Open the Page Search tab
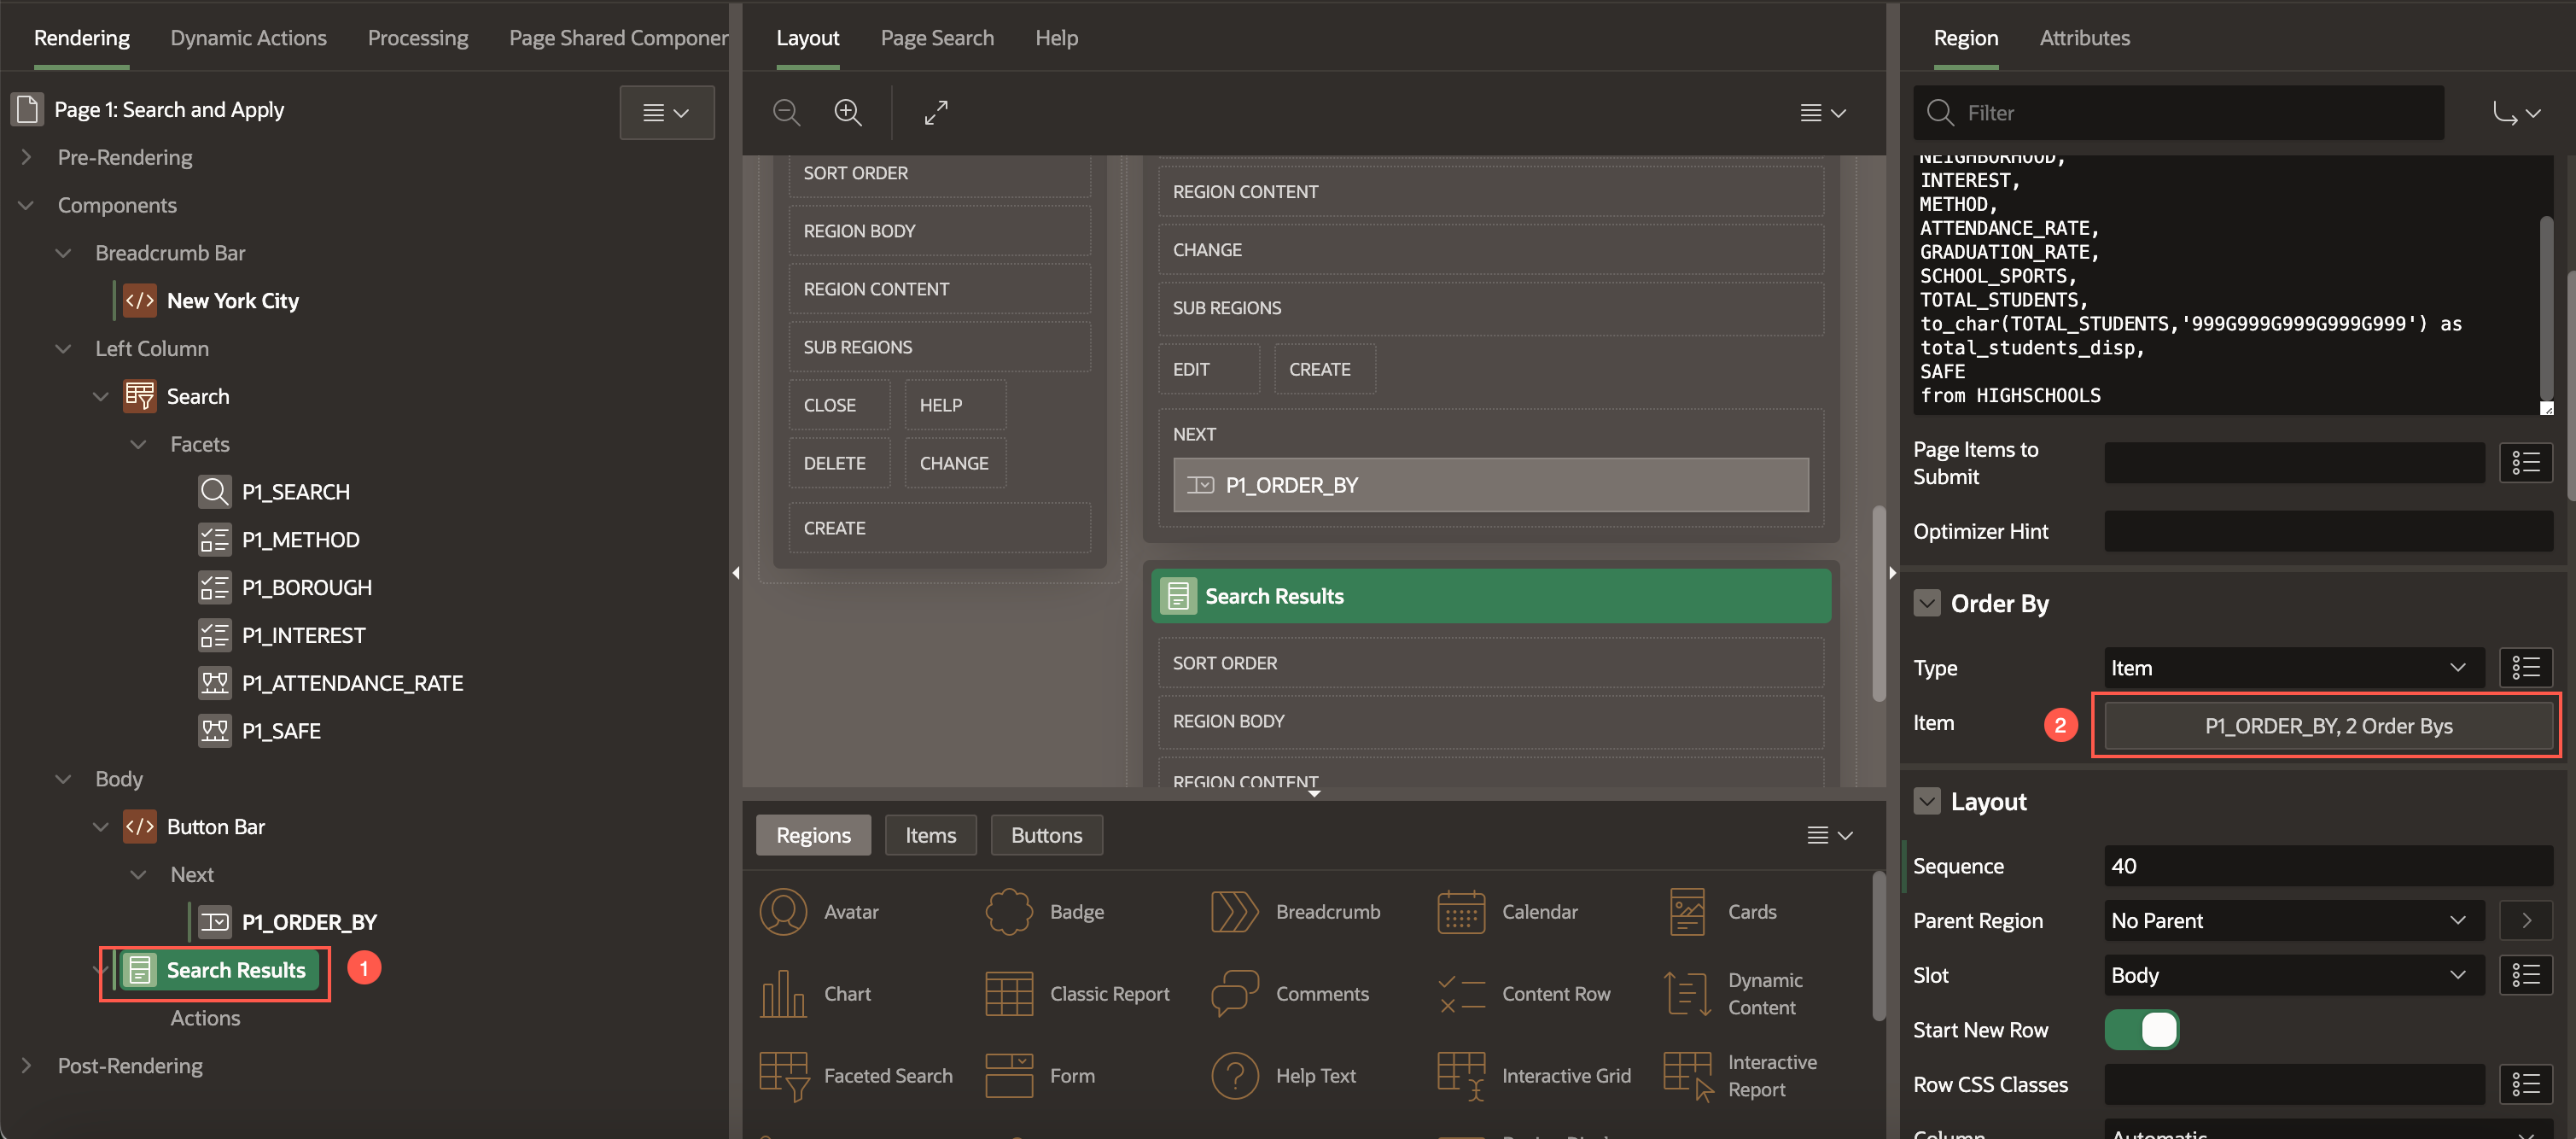 (937, 37)
